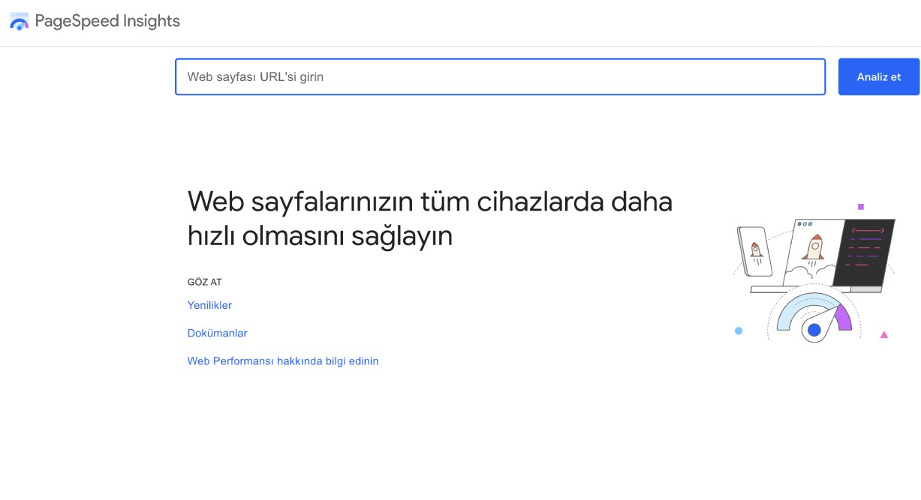Click inside the URL input field
Image resolution: width=921 pixels, height=500 pixels.
pyautogui.click(x=500, y=76)
